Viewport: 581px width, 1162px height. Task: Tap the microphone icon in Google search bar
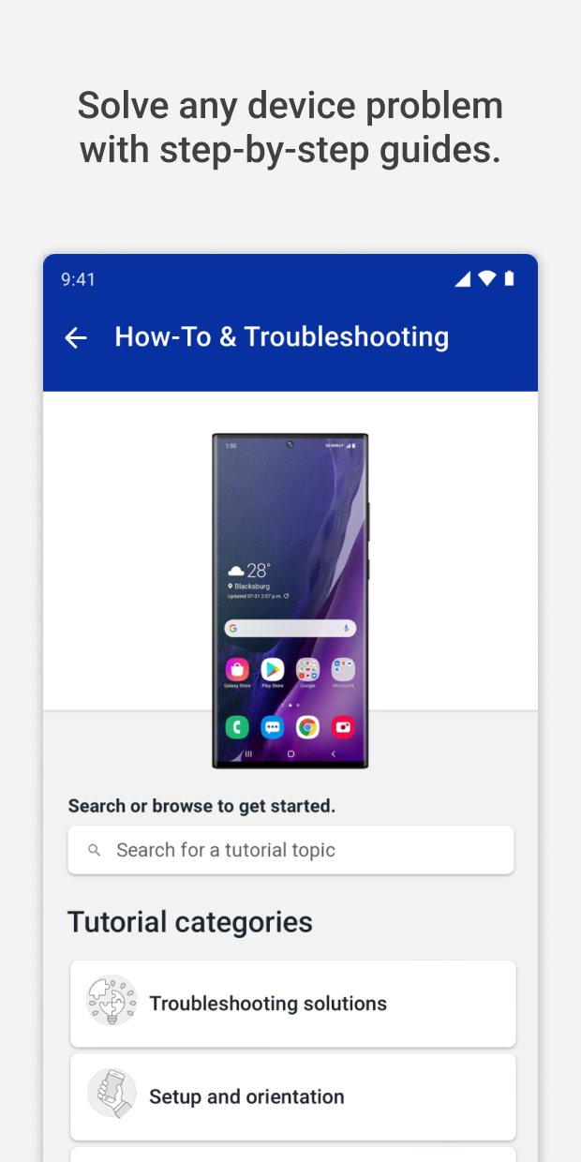347,628
